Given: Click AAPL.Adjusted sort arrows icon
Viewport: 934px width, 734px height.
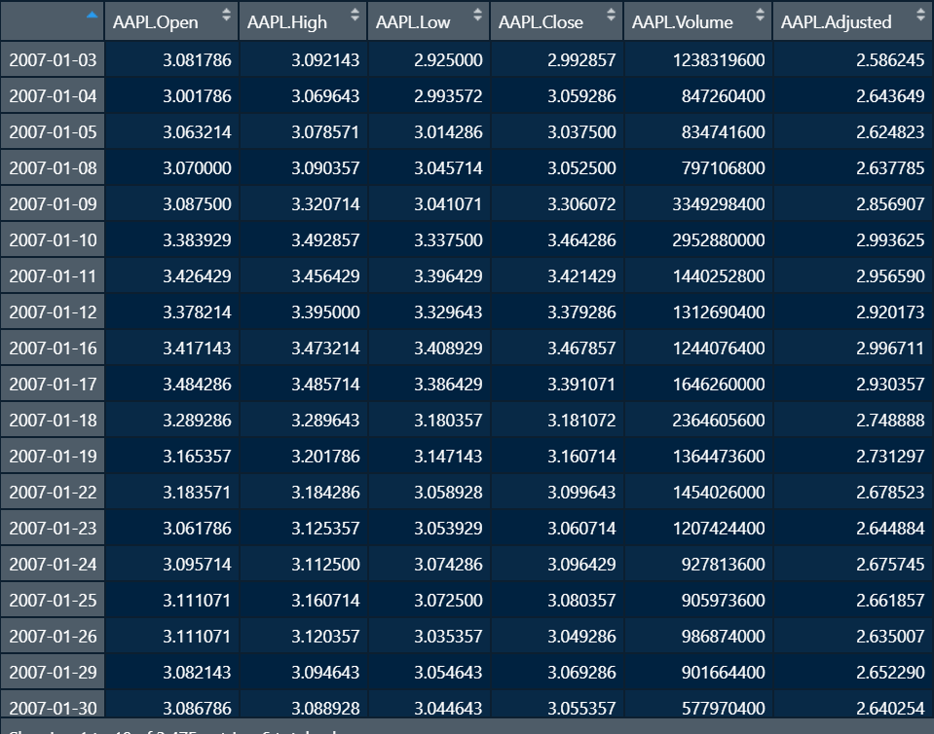Looking at the screenshot, I should coord(922,16).
